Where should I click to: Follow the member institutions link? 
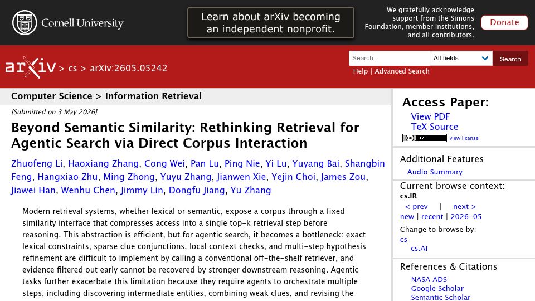(x=439, y=27)
